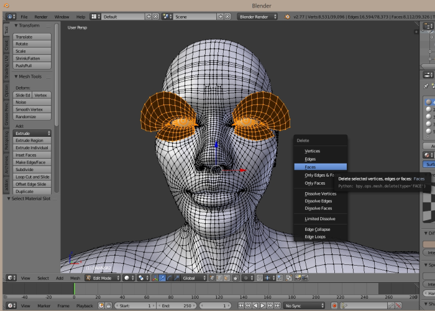Open the Blender Render engine dropdown

[257, 17]
